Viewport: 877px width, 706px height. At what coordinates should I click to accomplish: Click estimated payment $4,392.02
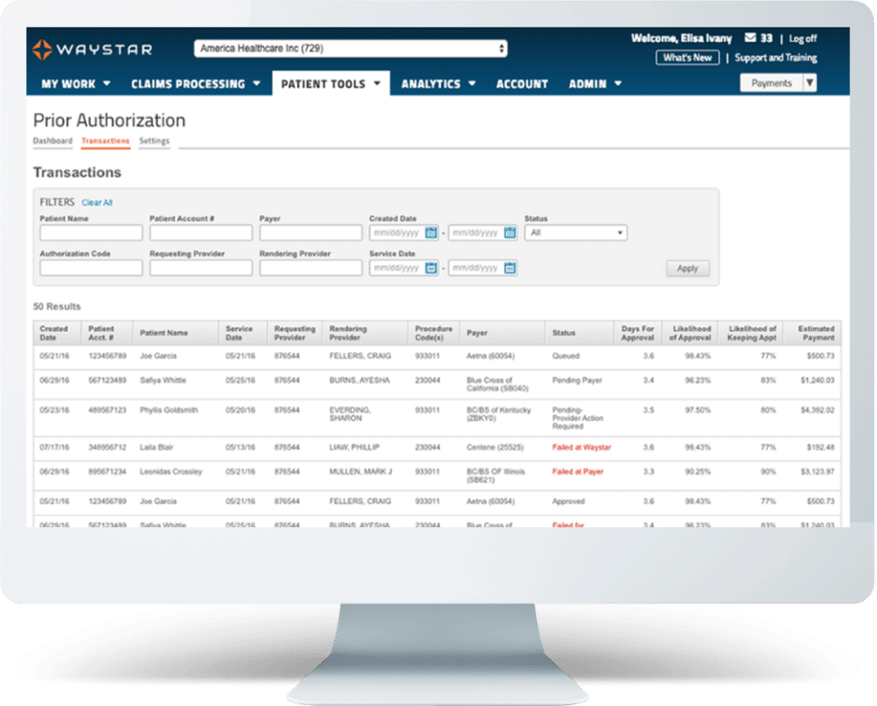[x=817, y=410]
